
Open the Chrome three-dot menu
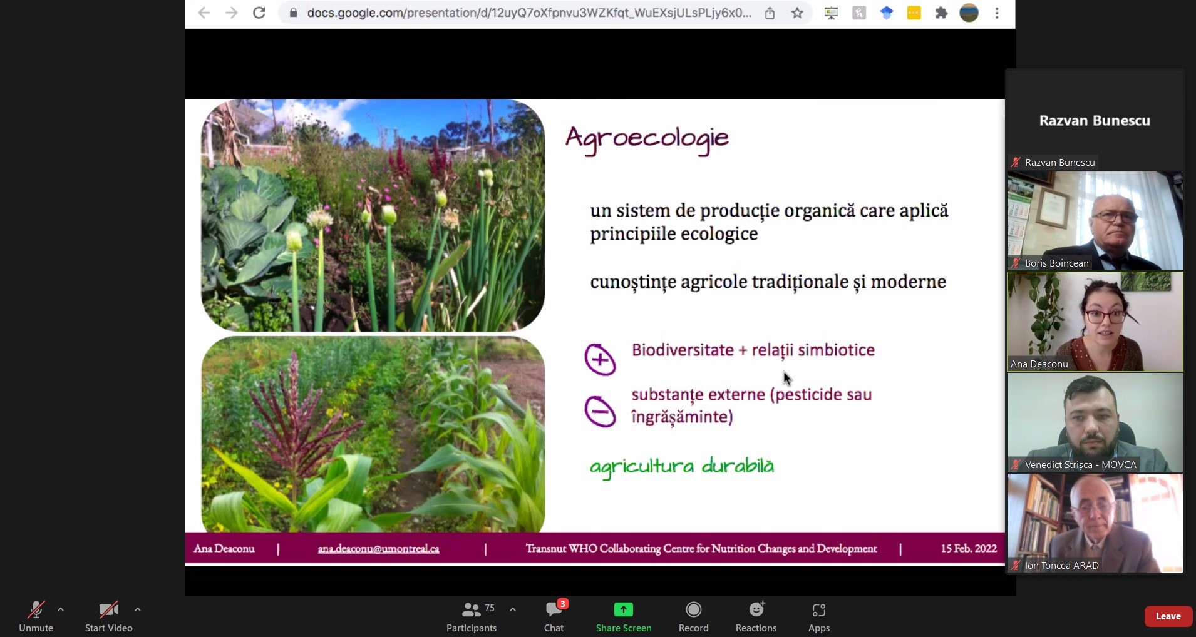point(996,13)
